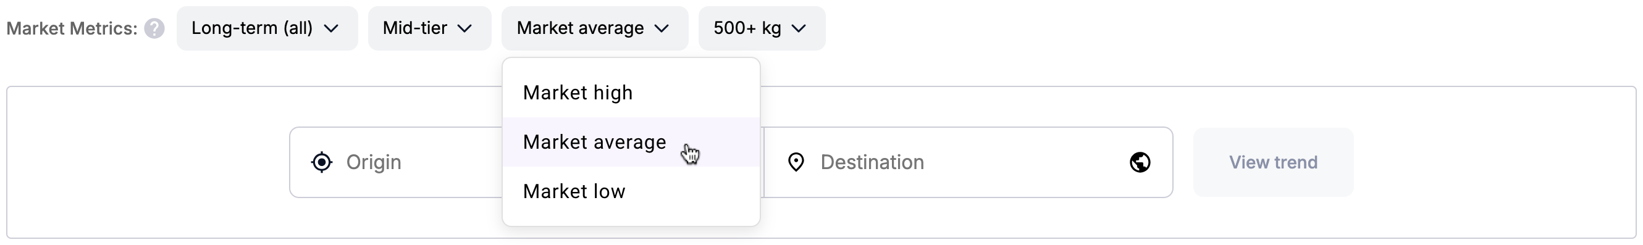The width and height of the screenshot is (1643, 245).
Task: Click the chevron arrow beside Market average
Action: point(662,29)
